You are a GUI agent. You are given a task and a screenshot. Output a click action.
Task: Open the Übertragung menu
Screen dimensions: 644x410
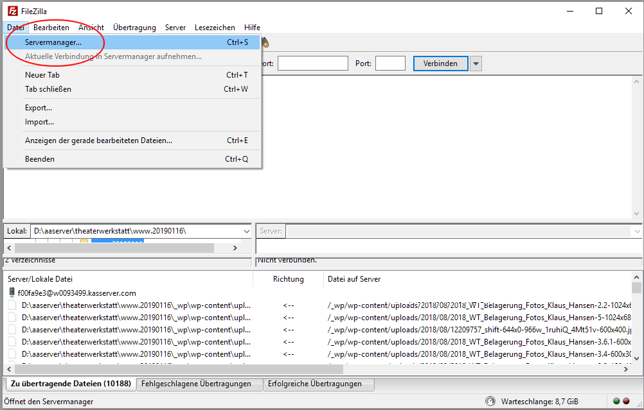pos(134,28)
